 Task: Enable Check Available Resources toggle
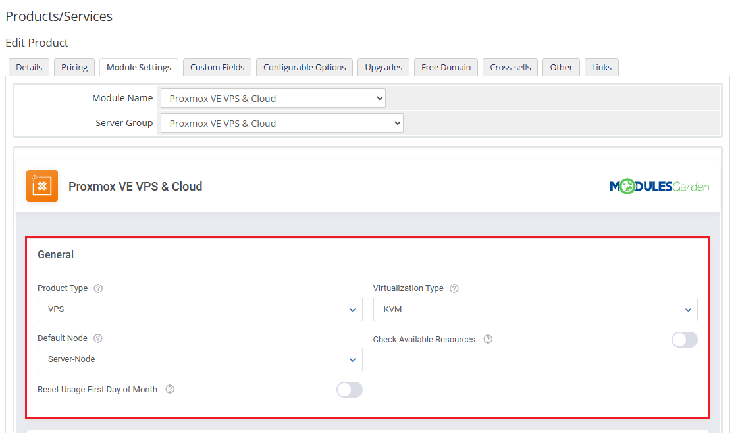pyautogui.click(x=684, y=340)
